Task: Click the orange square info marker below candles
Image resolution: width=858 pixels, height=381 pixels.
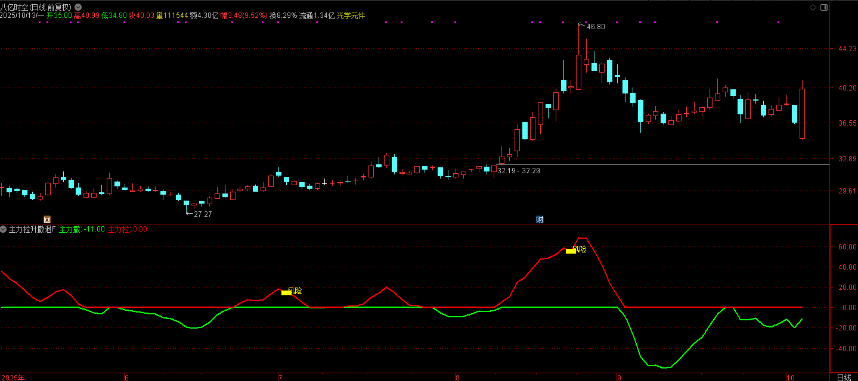Action: click(x=48, y=219)
